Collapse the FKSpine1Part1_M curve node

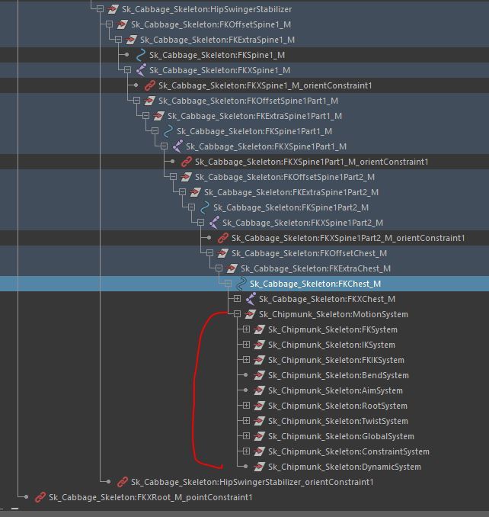click(155, 131)
